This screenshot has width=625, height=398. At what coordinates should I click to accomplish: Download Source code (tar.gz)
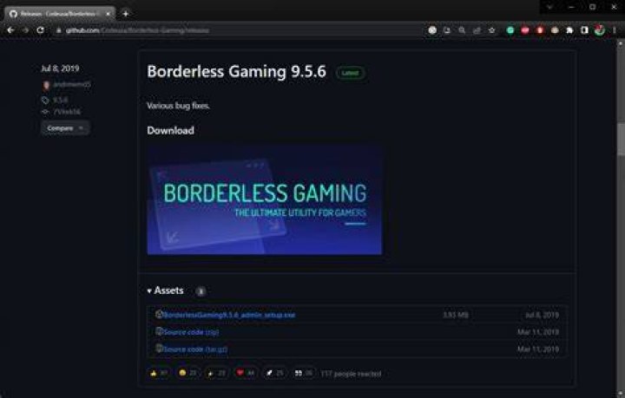pyautogui.click(x=195, y=349)
